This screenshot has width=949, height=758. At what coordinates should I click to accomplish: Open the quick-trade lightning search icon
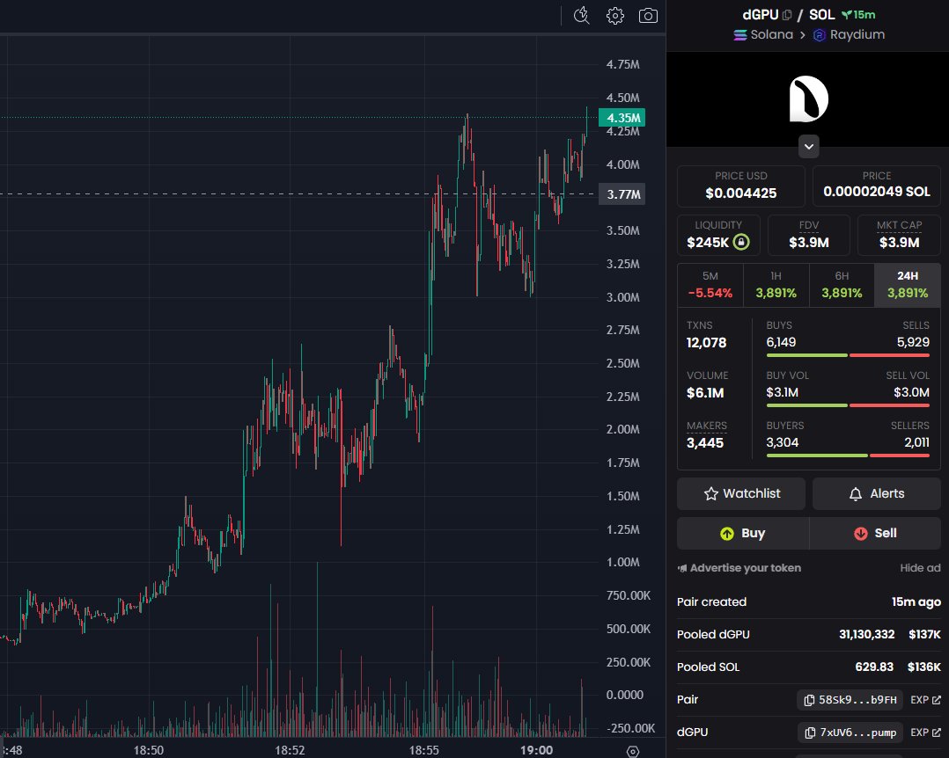(x=581, y=16)
